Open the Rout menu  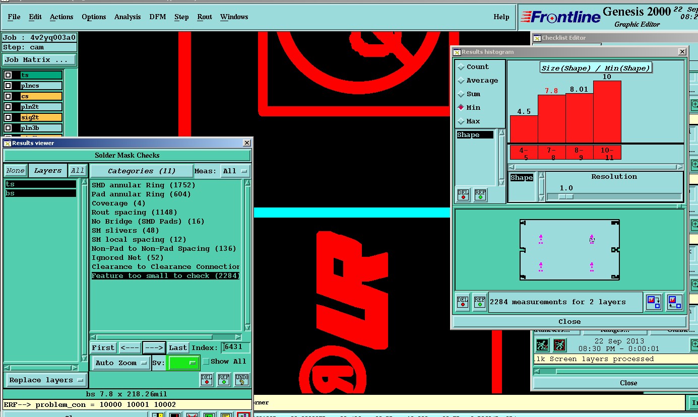click(205, 17)
